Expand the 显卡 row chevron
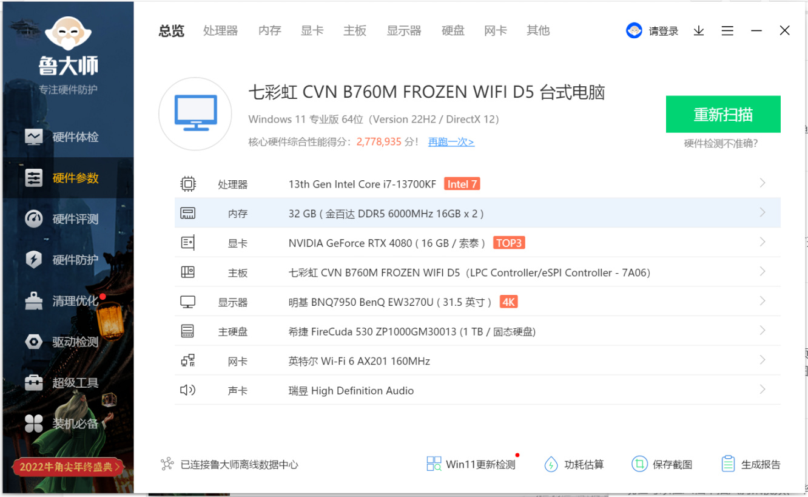 (x=763, y=242)
